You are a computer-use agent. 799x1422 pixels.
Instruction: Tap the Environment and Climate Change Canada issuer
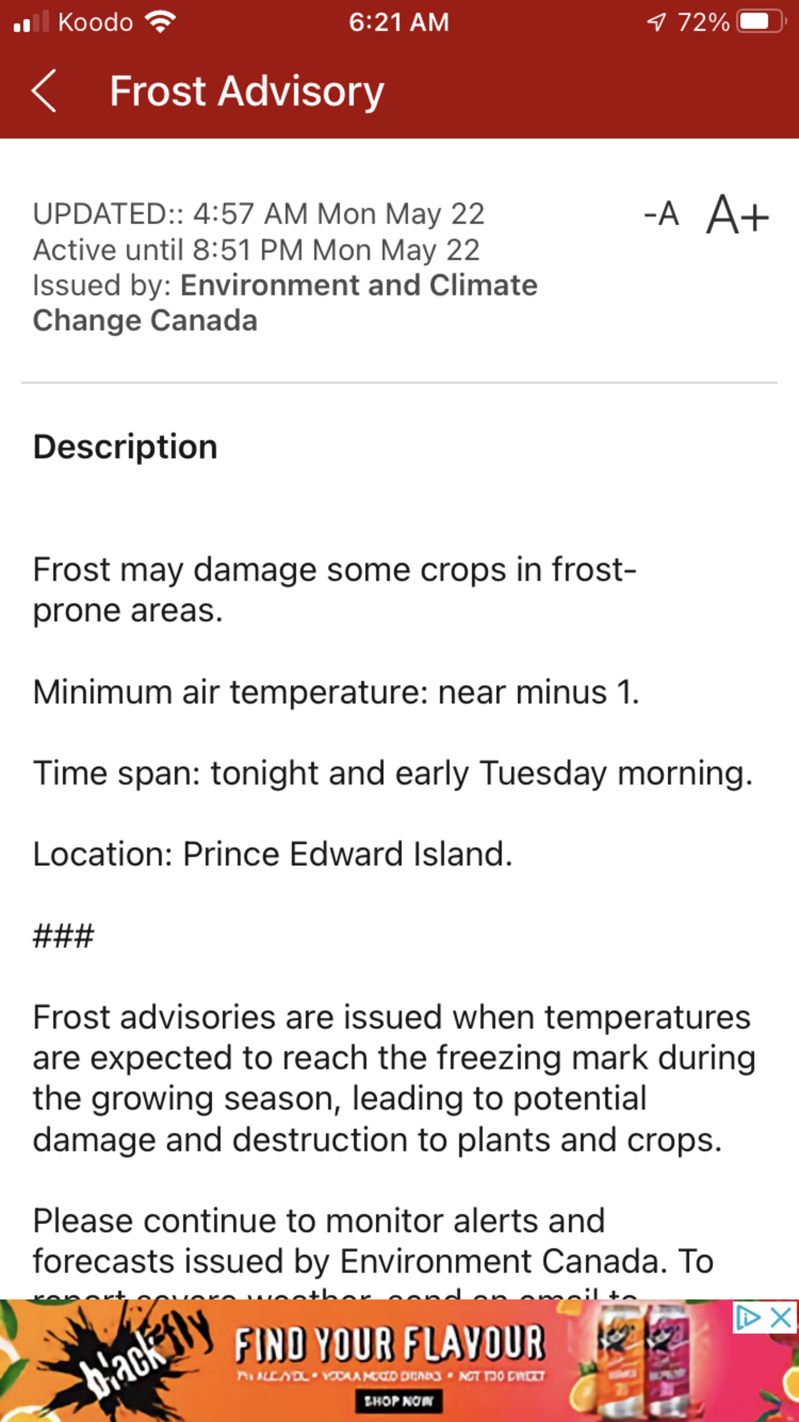pos(285,303)
